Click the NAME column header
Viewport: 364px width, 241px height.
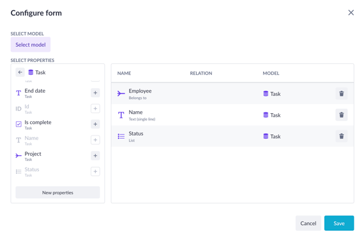click(124, 74)
